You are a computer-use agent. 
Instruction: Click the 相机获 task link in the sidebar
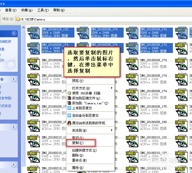6,42
